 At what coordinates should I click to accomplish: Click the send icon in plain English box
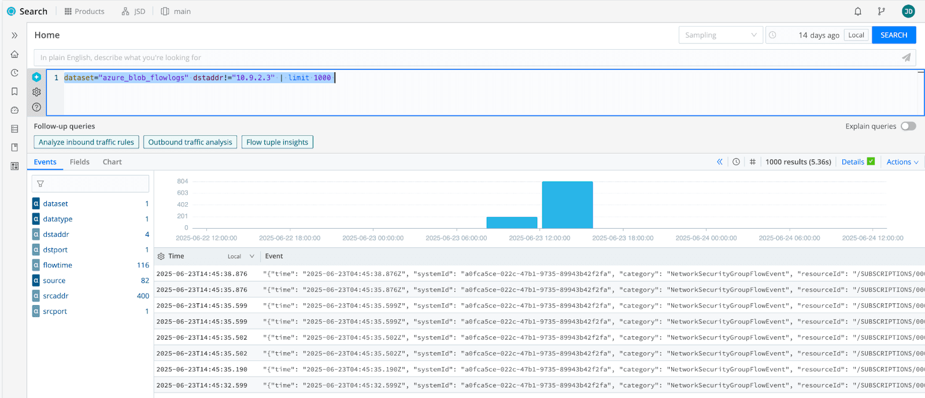(x=906, y=57)
